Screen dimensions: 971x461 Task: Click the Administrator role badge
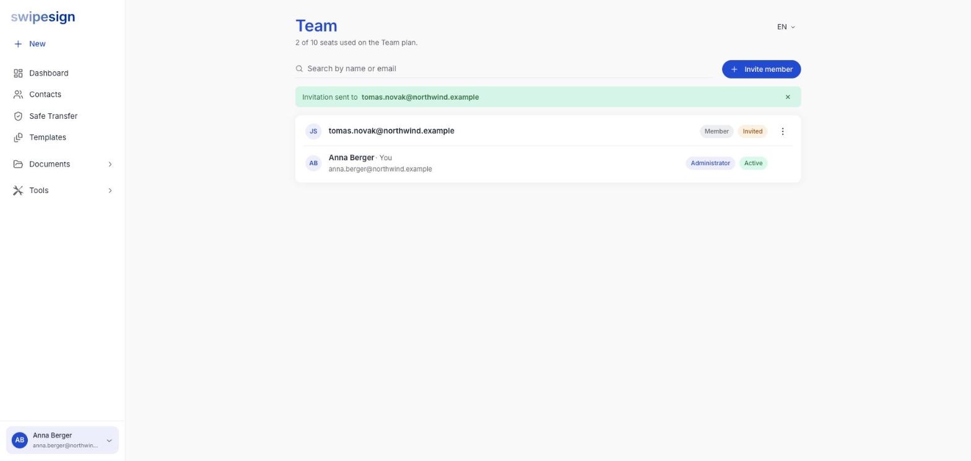pyautogui.click(x=710, y=163)
